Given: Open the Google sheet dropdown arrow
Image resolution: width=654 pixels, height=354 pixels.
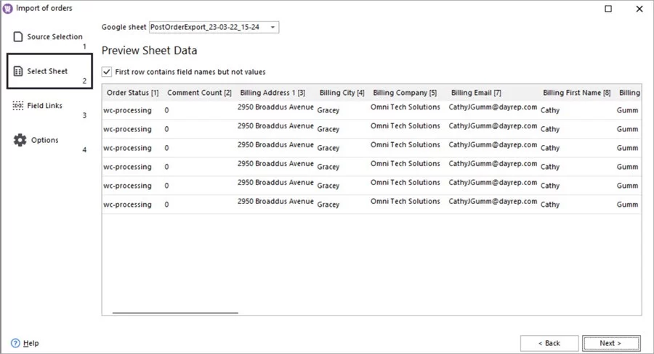Looking at the screenshot, I should pos(272,28).
